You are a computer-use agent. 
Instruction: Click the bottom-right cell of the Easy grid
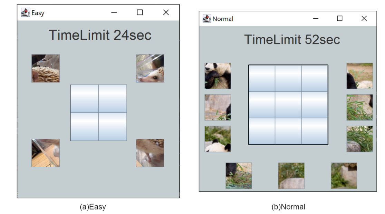pos(113,127)
